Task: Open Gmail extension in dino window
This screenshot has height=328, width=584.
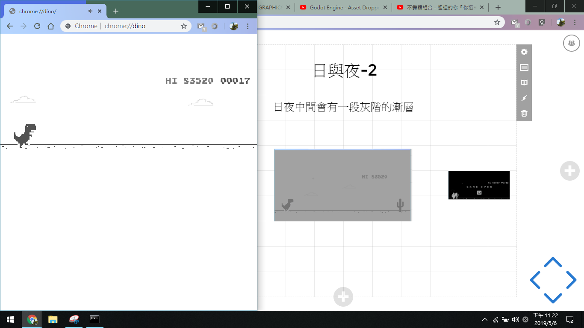Action: point(201,26)
